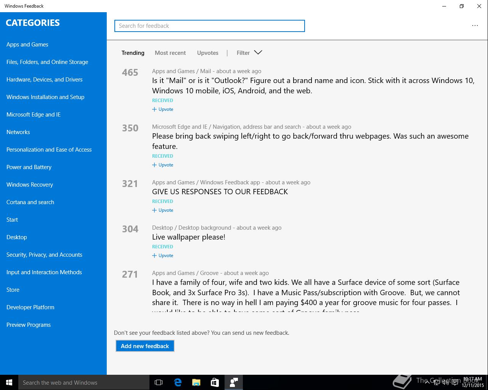Image resolution: width=488 pixels, height=390 pixels.
Task: Select Microsoft Edge and IE category
Action: (34, 115)
